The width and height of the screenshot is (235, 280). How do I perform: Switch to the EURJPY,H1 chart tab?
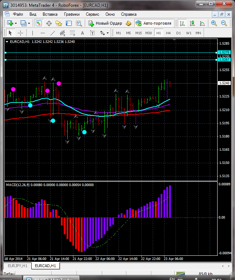[x=17, y=266]
